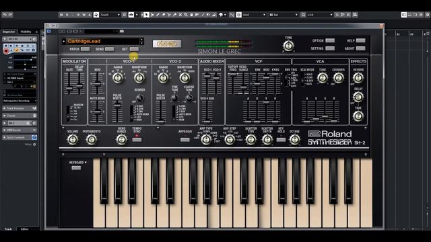
Task: Click the ARP TYPE knob
Action: [x=206, y=140]
